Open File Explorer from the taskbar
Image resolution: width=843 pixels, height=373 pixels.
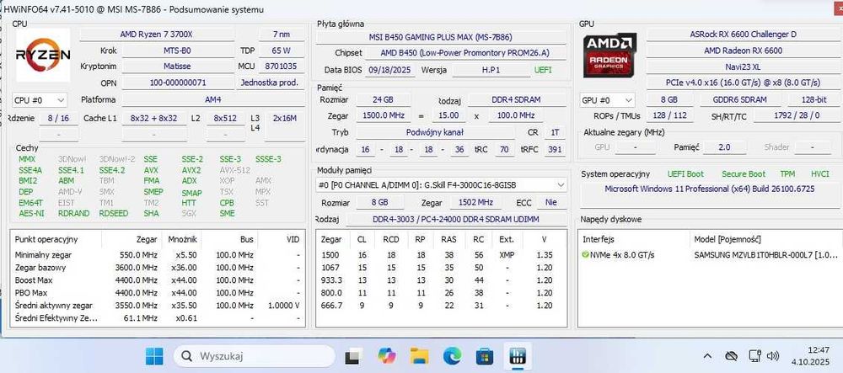419,356
